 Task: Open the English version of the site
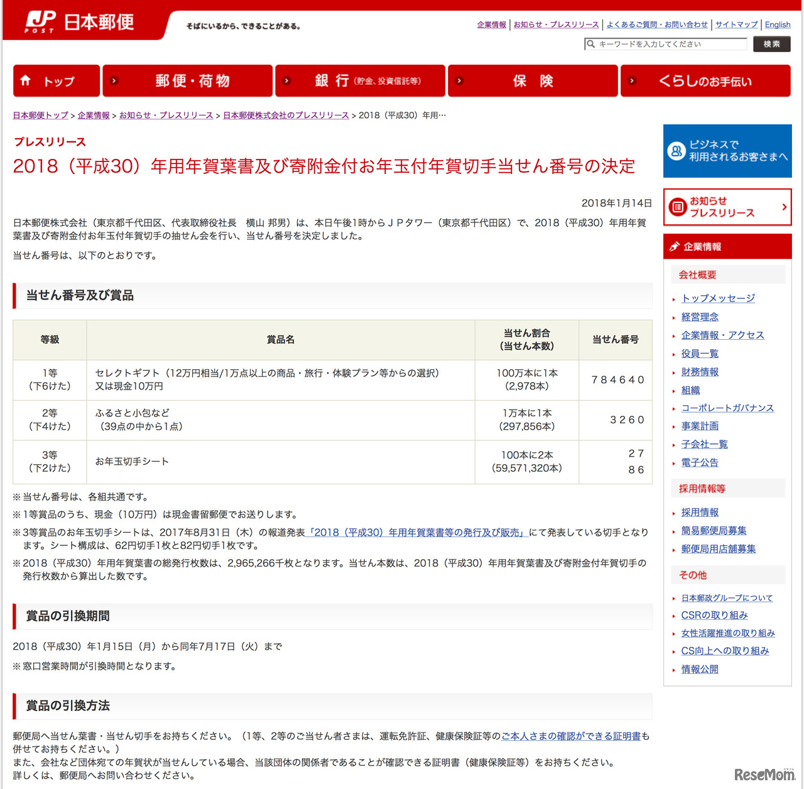point(778,24)
